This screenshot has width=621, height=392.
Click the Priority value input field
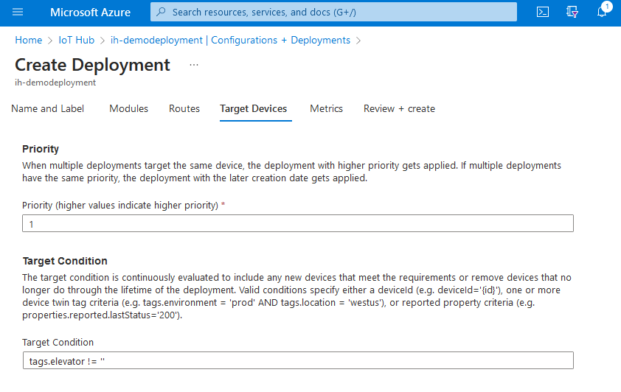(x=298, y=223)
